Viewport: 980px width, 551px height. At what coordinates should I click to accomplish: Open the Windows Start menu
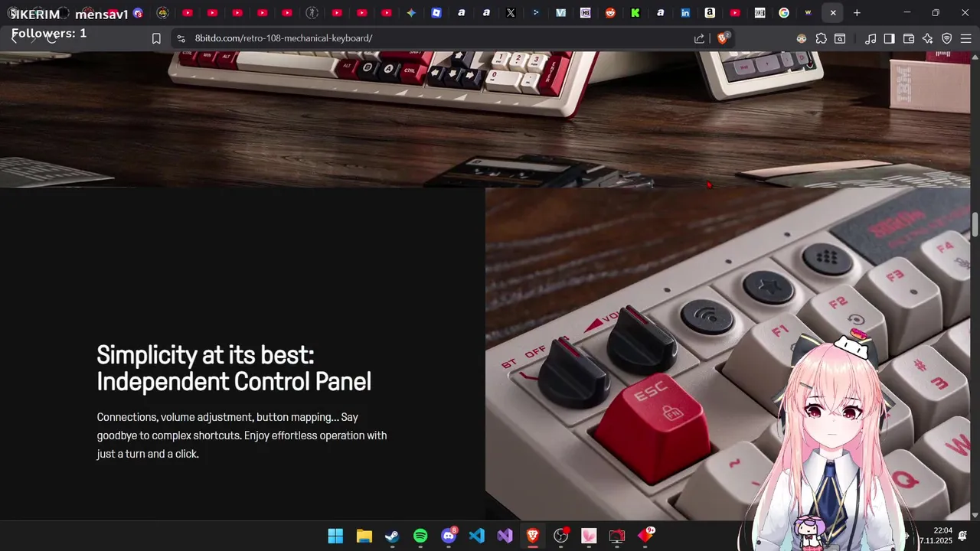tap(335, 536)
